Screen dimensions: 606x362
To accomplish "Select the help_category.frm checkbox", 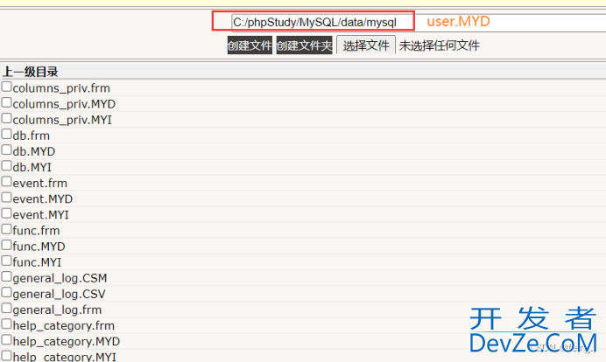I will pyautogui.click(x=6, y=324).
